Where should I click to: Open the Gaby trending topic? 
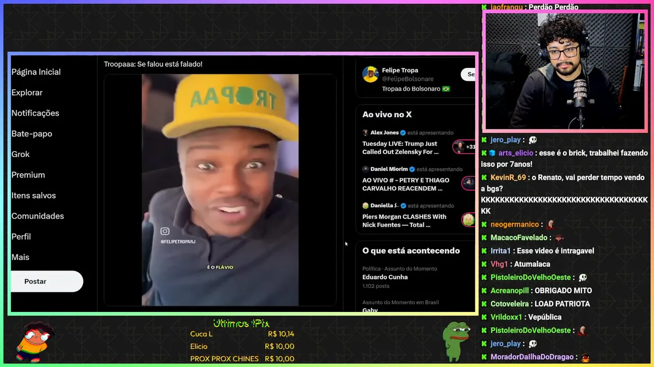click(x=370, y=310)
